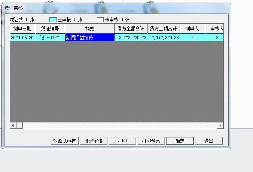The width and height of the screenshot is (253, 172).
Task: Click the cyan 已审核 legend swatch
Action: pos(53,20)
